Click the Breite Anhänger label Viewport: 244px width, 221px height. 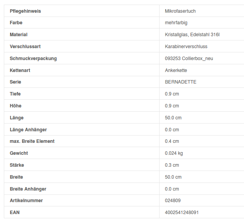[x=28, y=189]
